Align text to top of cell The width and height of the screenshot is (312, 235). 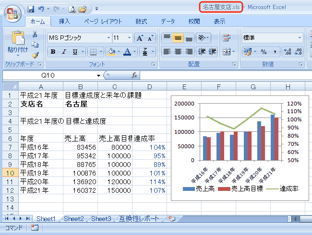tap(167, 38)
